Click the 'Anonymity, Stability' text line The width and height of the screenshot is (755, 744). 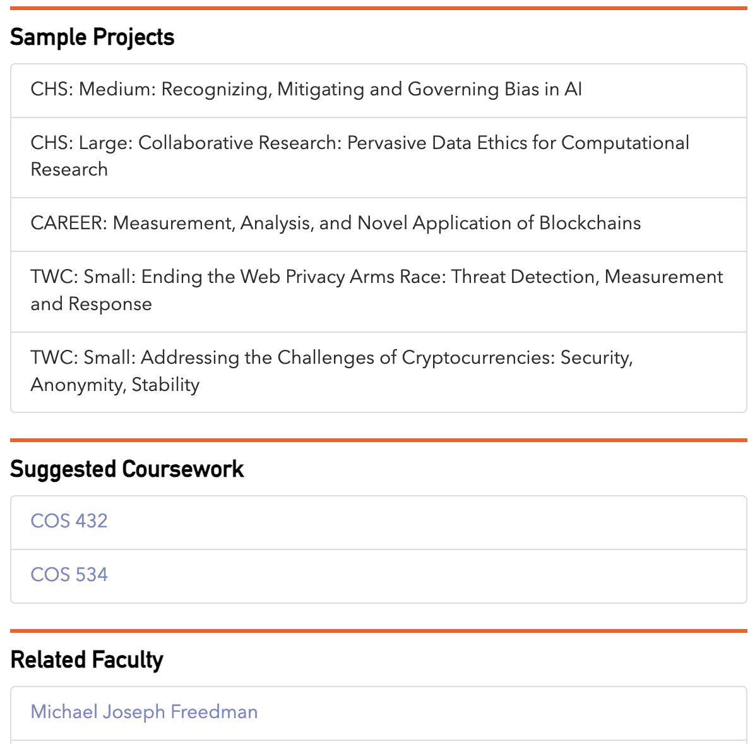pyautogui.click(x=115, y=385)
